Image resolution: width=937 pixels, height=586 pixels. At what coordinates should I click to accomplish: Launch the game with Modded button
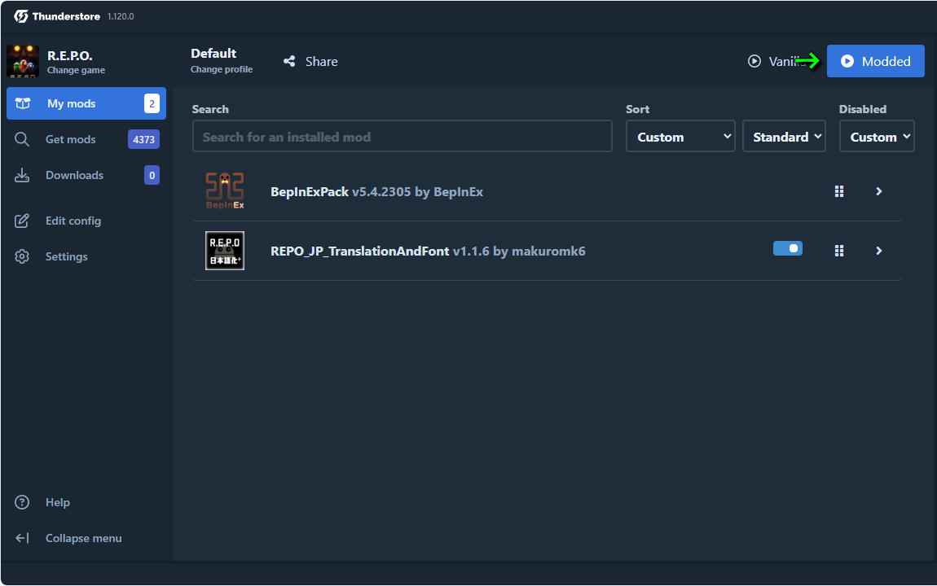coord(875,61)
